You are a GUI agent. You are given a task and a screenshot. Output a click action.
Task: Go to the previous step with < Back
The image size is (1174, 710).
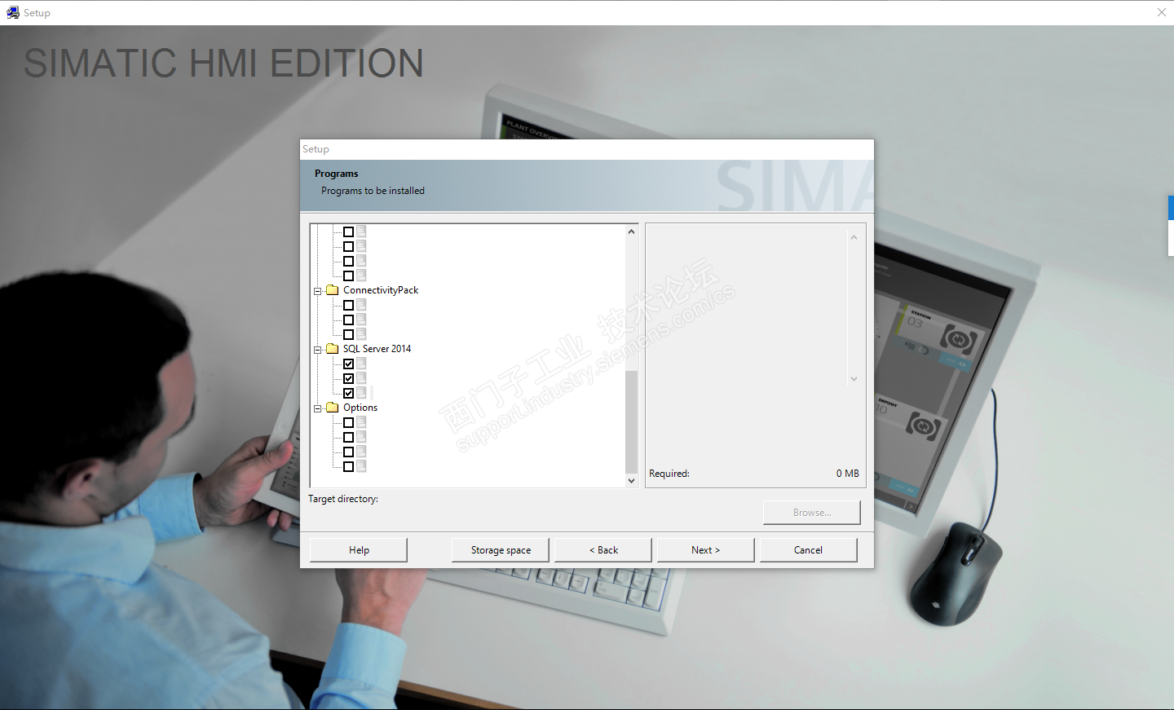click(603, 550)
